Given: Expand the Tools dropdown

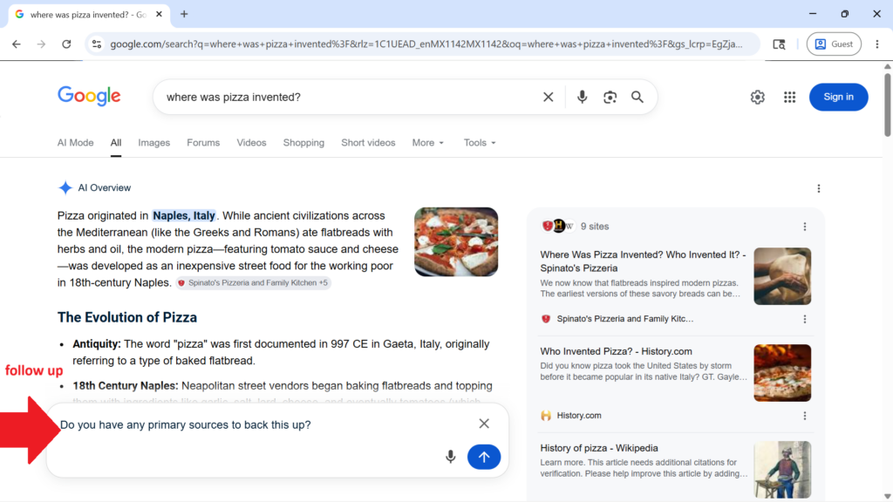Looking at the screenshot, I should point(480,143).
